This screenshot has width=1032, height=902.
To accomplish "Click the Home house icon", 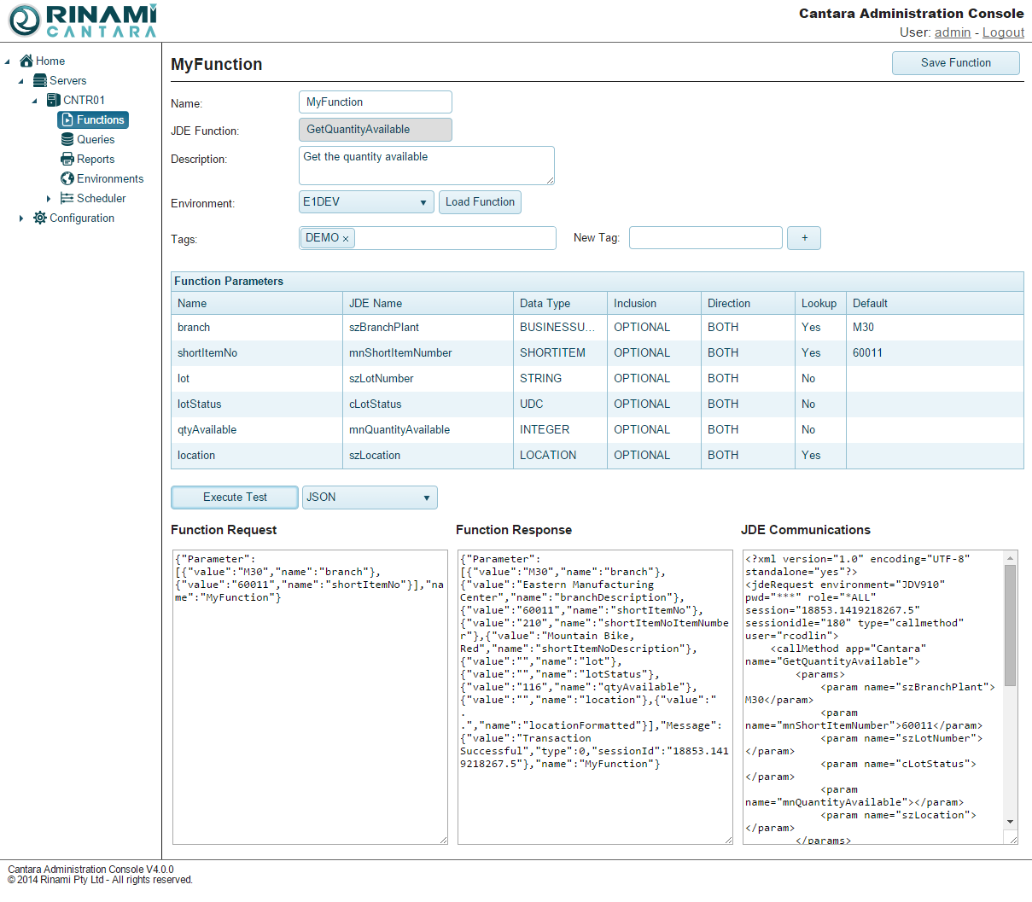I will pyautogui.click(x=26, y=61).
